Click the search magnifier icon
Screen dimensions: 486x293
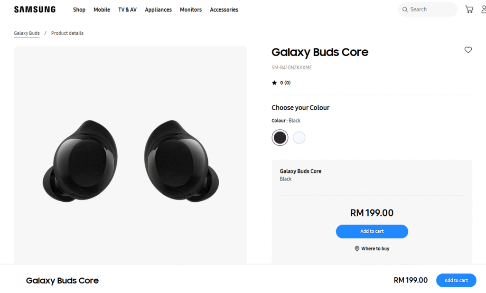(x=405, y=9)
